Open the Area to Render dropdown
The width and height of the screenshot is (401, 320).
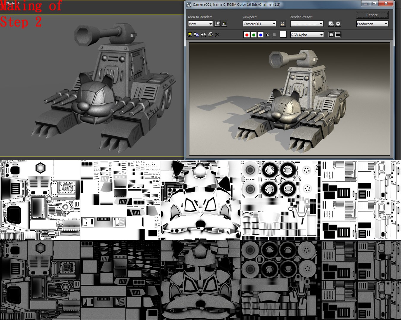click(x=200, y=24)
